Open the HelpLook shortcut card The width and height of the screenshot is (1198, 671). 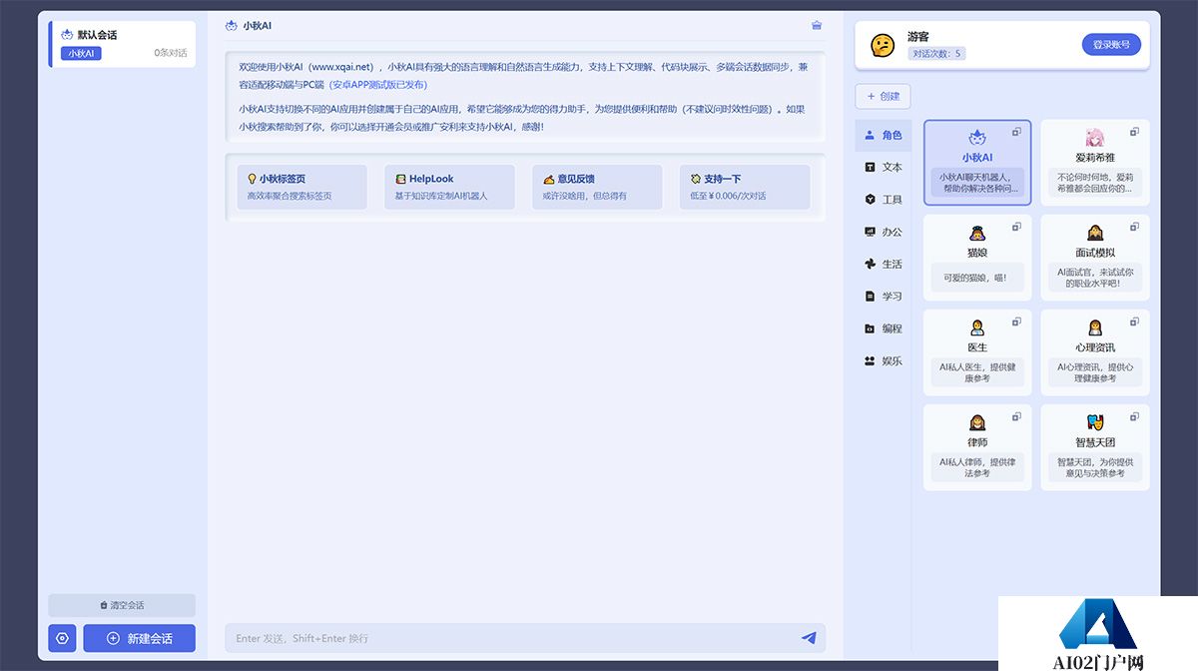(x=449, y=187)
